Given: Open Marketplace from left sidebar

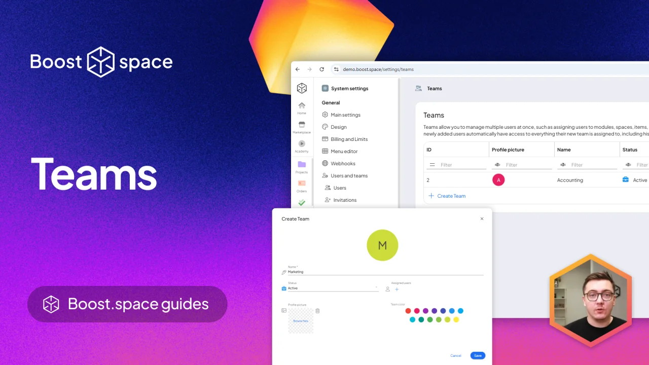Looking at the screenshot, I should click(302, 127).
